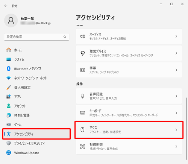188x164 pixels.
Task: Click 視線制御 title text
Action: click(x=96, y=144)
